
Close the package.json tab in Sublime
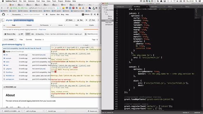tap(130, 6)
